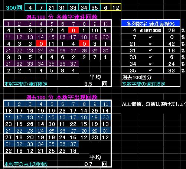Select winning number 31 in the 300回 row
The height and width of the screenshot is (169, 186).
coord(62,7)
